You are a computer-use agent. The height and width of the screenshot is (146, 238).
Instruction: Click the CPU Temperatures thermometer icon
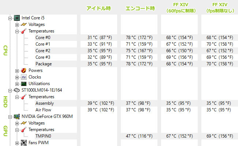click(24, 31)
